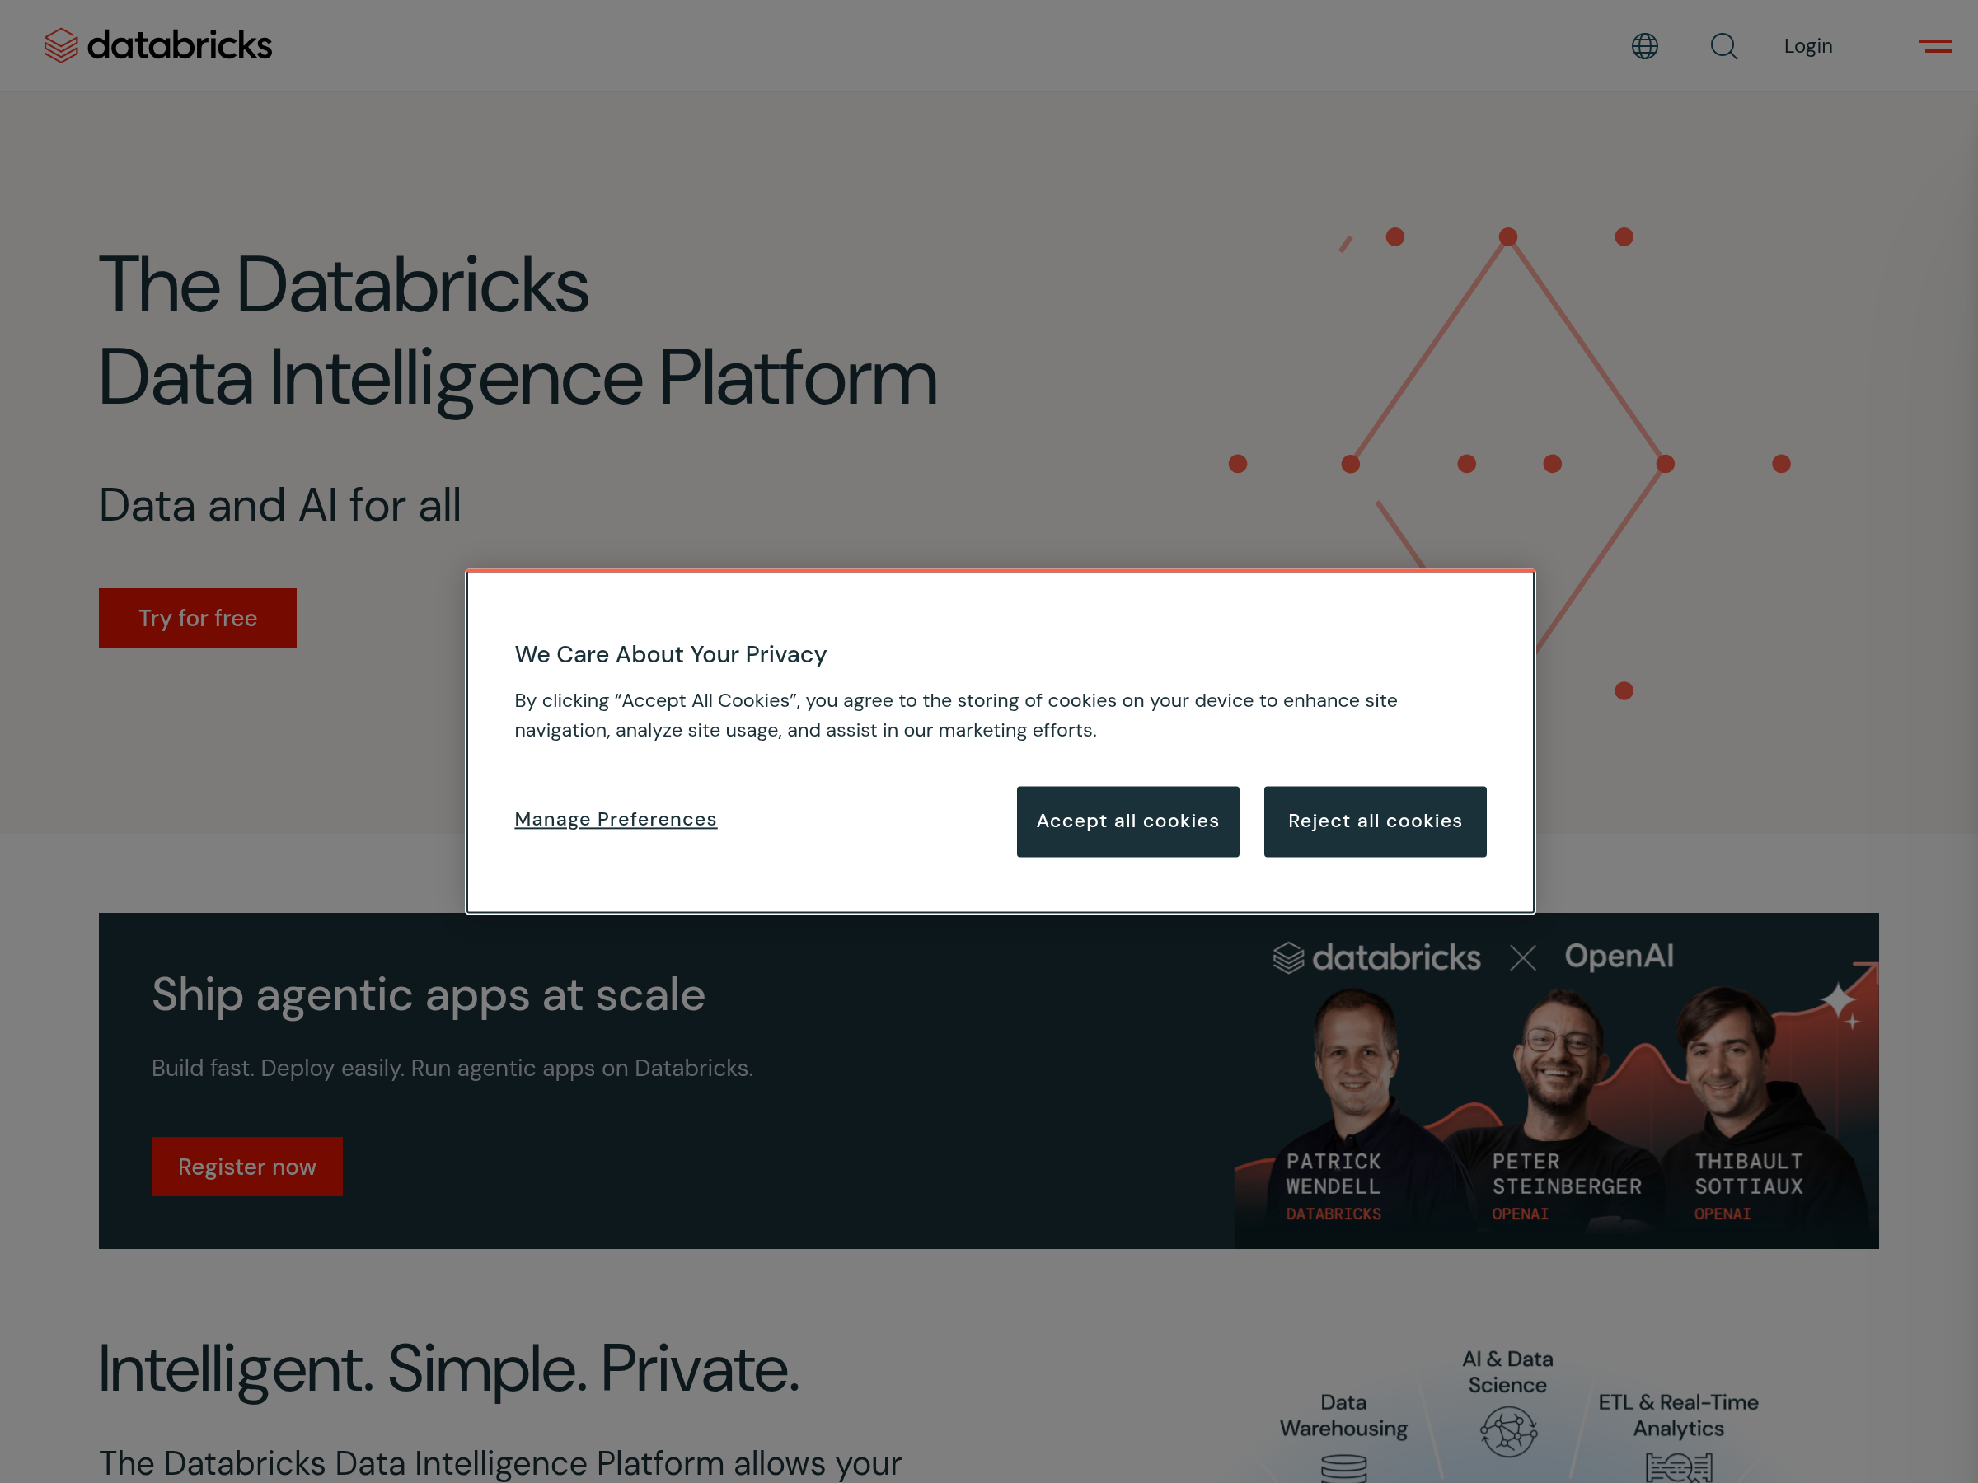Open the red hamburger menu
Image resolution: width=1978 pixels, height=1483 pixels.
1934,45
